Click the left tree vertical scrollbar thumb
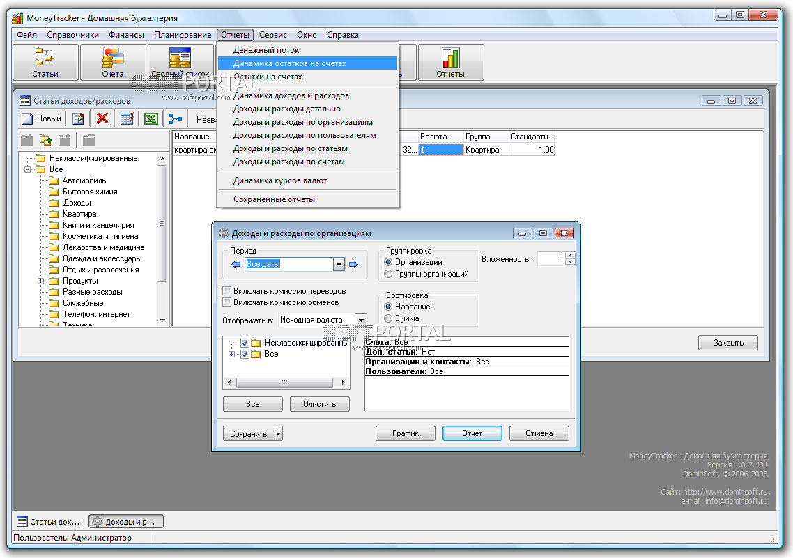Viewport: 793px width, 558px height. click(x=162, y=223)
